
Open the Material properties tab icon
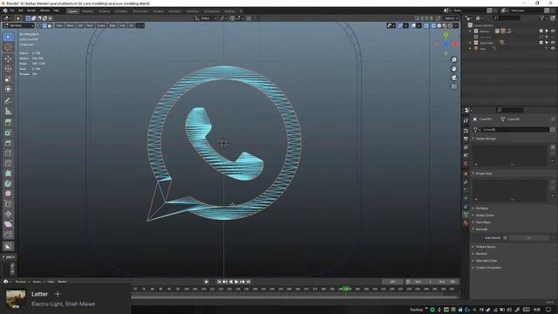(466, 223)
